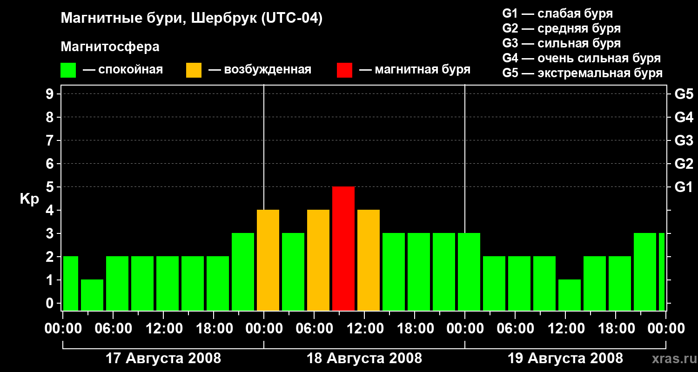Click the yellow bar at 06:00 on 18 August

[x=318, y=260]
